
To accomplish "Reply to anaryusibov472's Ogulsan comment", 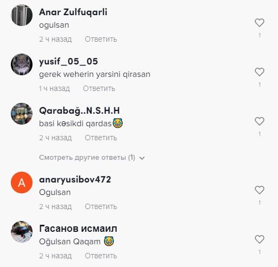I will coord(101,206).
